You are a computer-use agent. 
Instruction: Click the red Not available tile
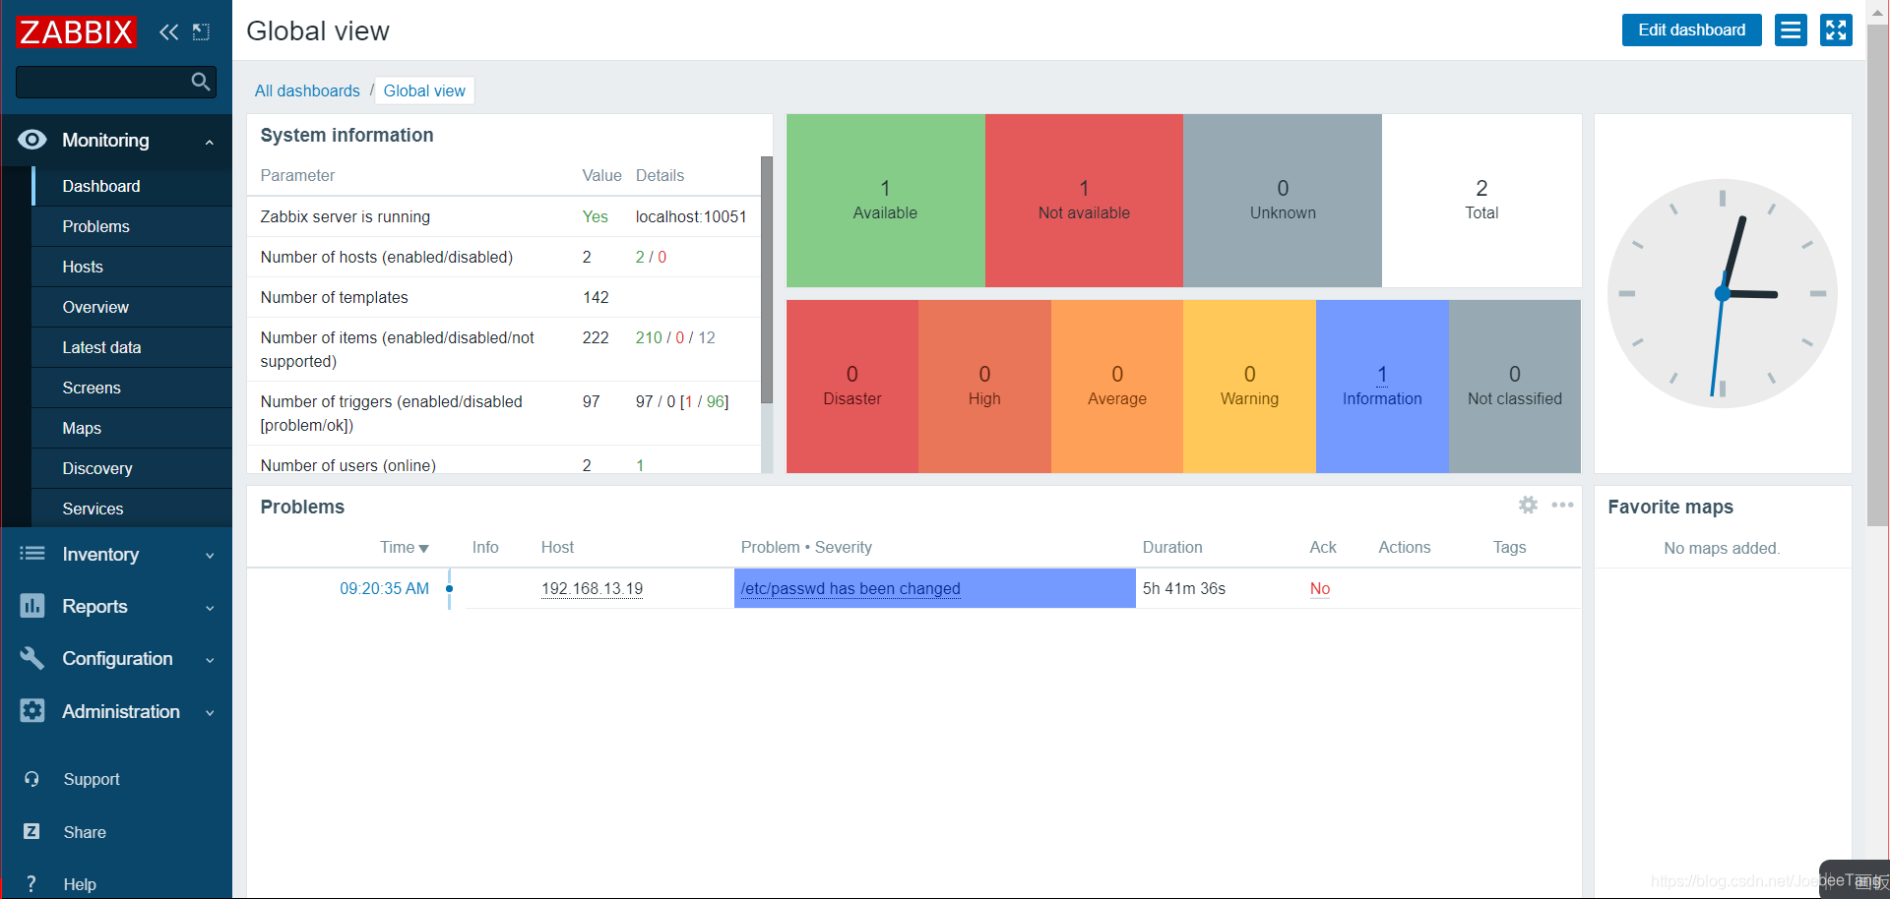coord(1084,201)
